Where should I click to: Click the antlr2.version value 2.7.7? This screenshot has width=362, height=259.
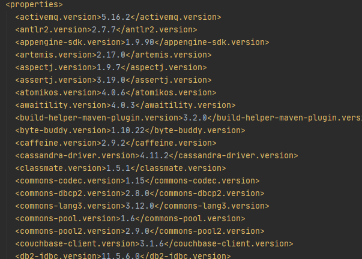click(x=104, y=29)
